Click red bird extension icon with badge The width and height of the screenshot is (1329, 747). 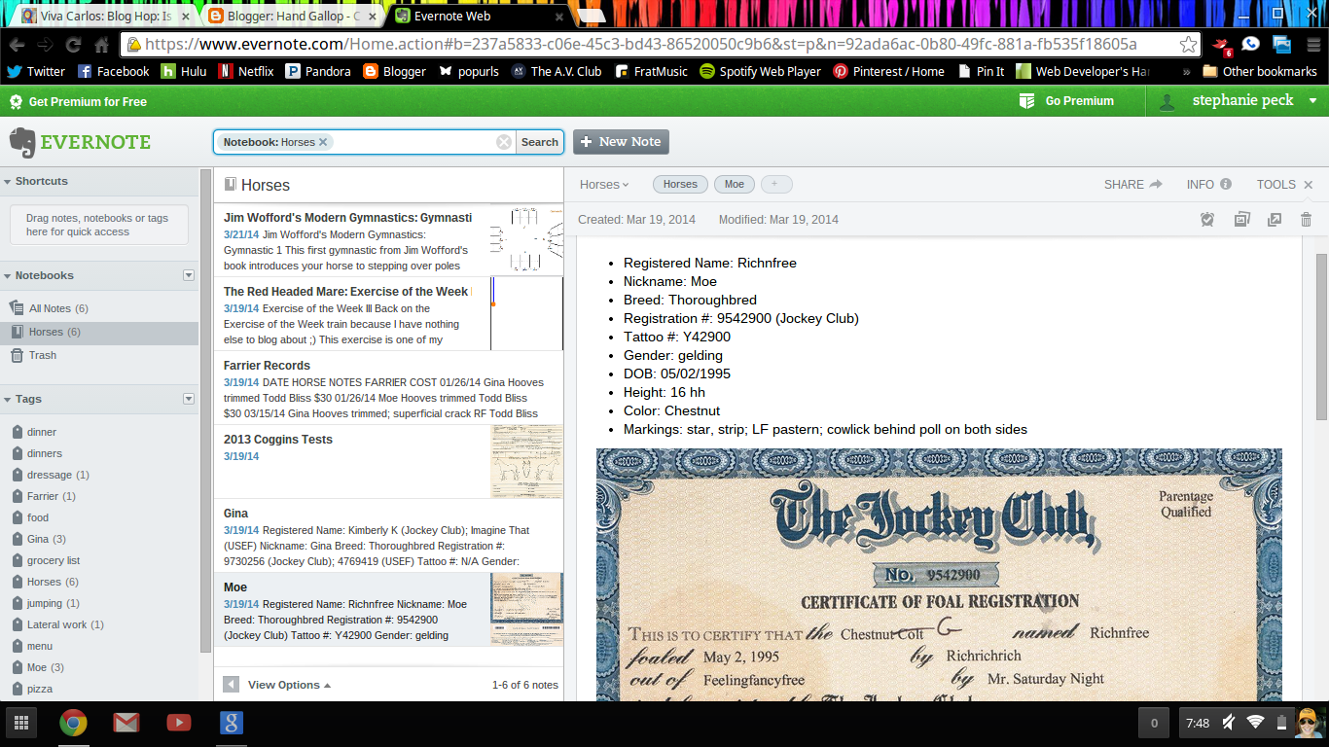tap(1223, 46)
